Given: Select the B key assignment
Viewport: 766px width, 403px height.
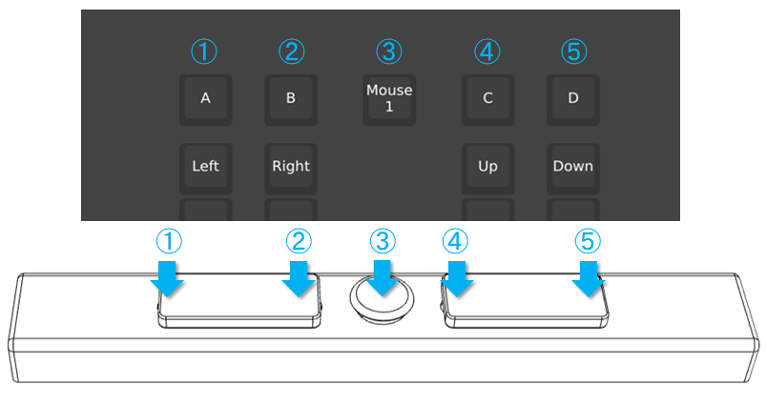Looking at the screenshot, I should point(291,100).
